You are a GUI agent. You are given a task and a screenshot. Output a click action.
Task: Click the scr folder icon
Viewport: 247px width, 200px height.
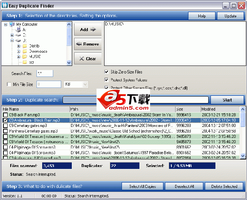point(25,62)
